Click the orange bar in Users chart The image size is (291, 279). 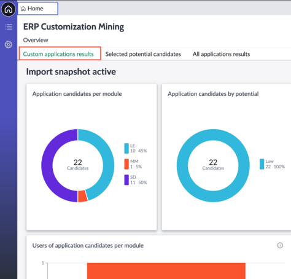point(166,271)
